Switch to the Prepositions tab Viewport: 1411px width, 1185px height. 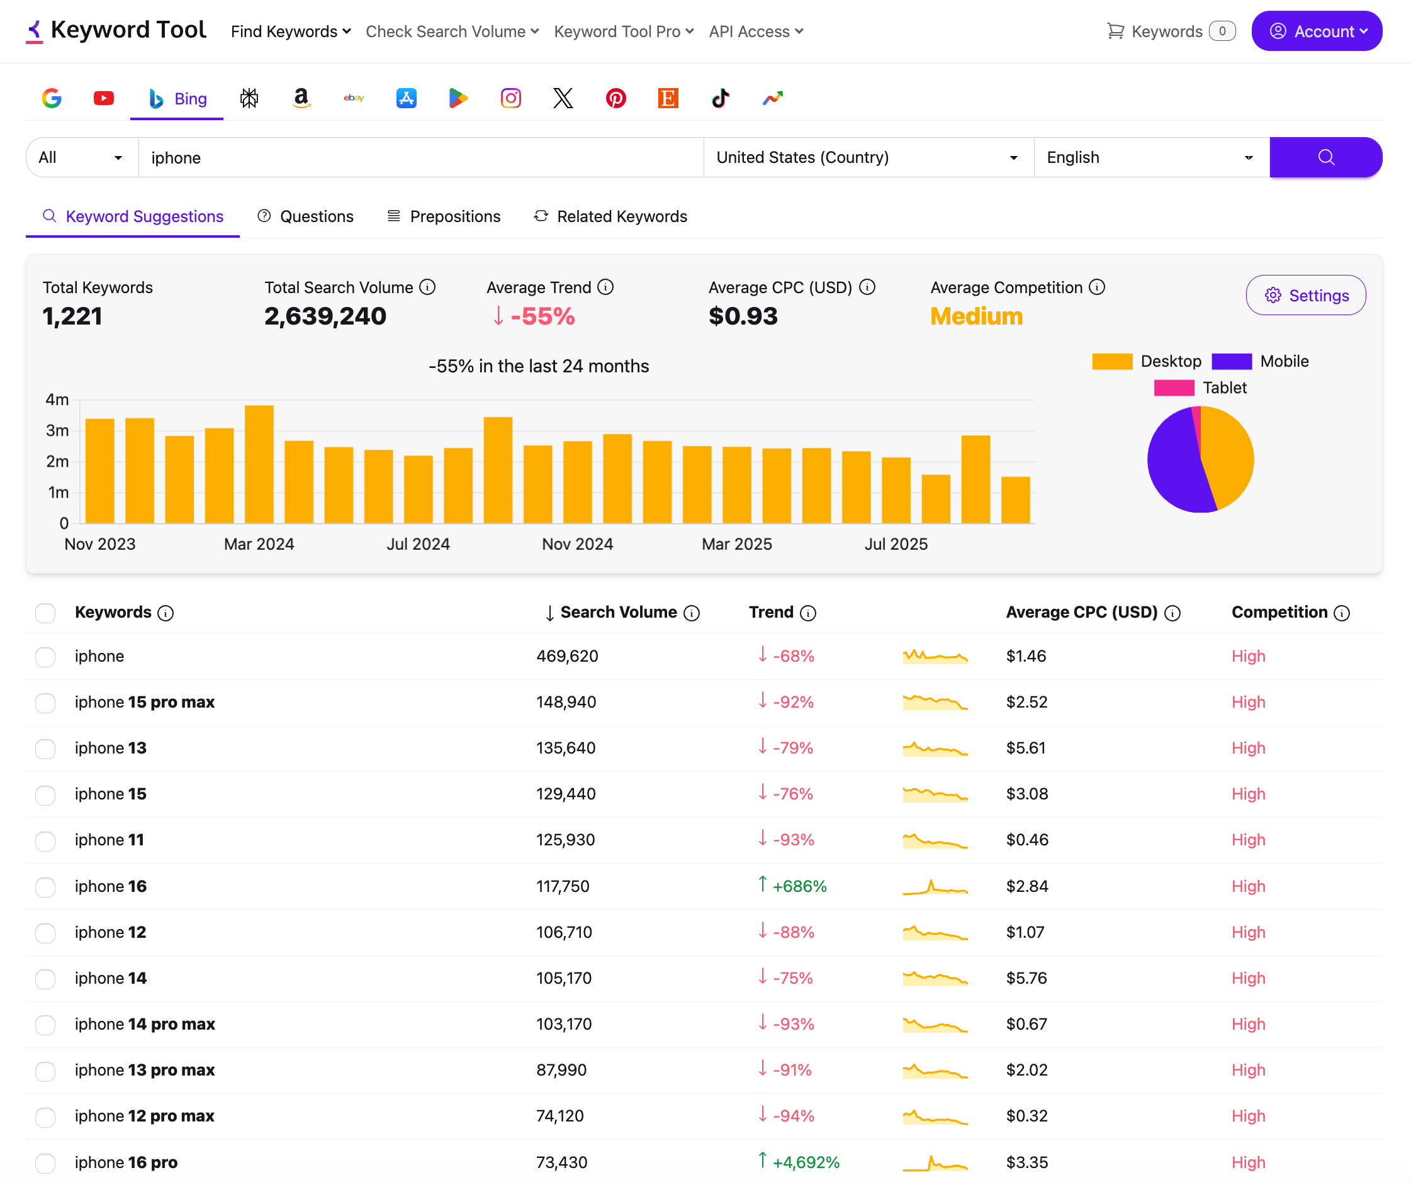pyautogui.click(x=444, y=216)
